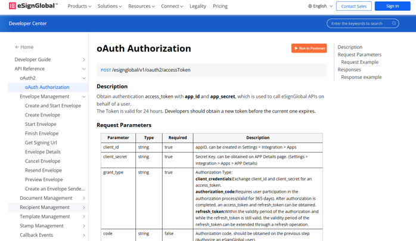Open Create and Start Envelope page

(x=53, y=106)
